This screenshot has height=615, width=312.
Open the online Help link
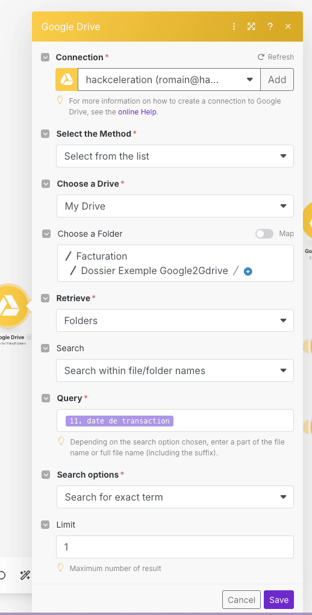click(x=137, y=112)
